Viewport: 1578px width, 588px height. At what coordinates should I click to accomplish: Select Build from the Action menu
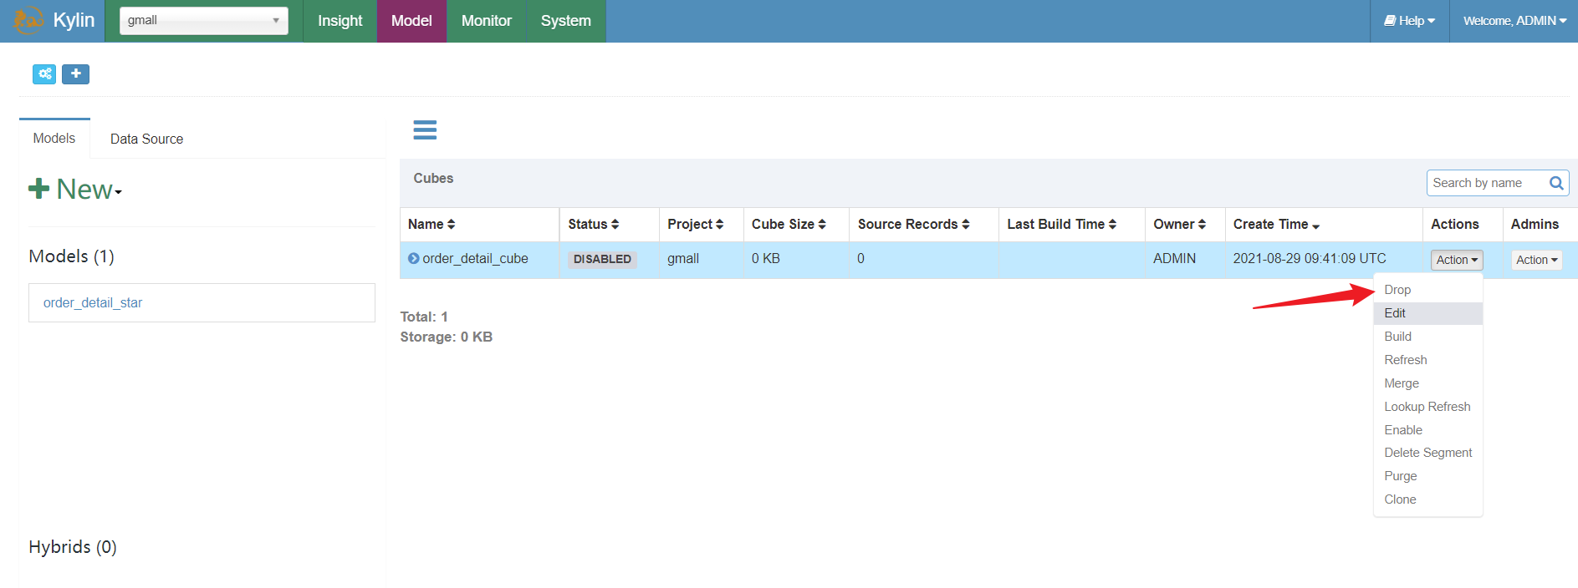pos(1427,337)
